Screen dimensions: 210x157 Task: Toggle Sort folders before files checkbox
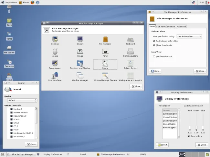[x=154, y=41]
